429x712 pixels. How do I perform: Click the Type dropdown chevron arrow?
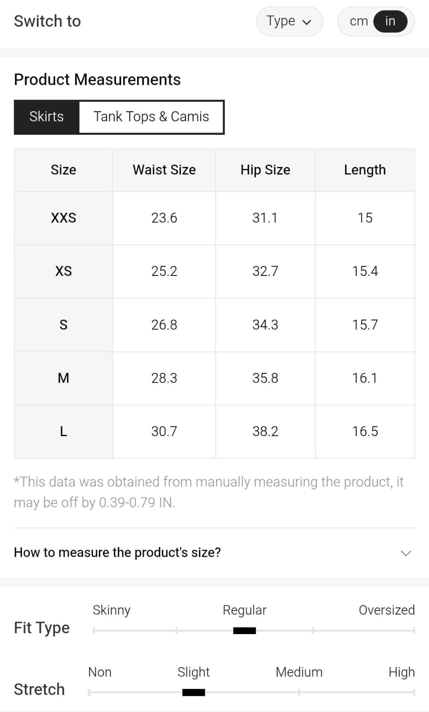pyautogui.click(x=307, y=22)
